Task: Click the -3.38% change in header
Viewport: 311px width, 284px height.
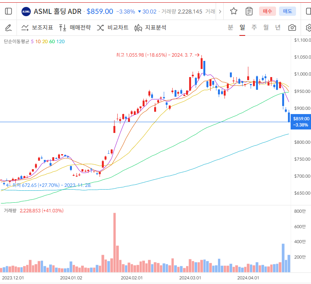Action: [x=126, y=12]
